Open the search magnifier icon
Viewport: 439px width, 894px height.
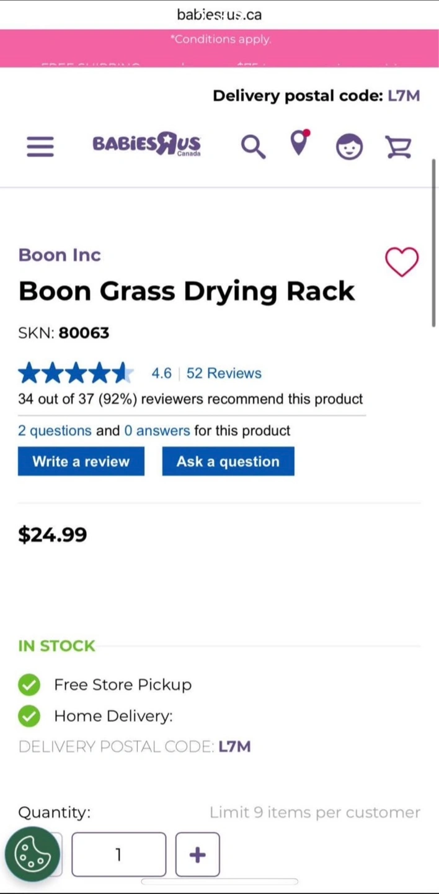(x=252, y=147)
